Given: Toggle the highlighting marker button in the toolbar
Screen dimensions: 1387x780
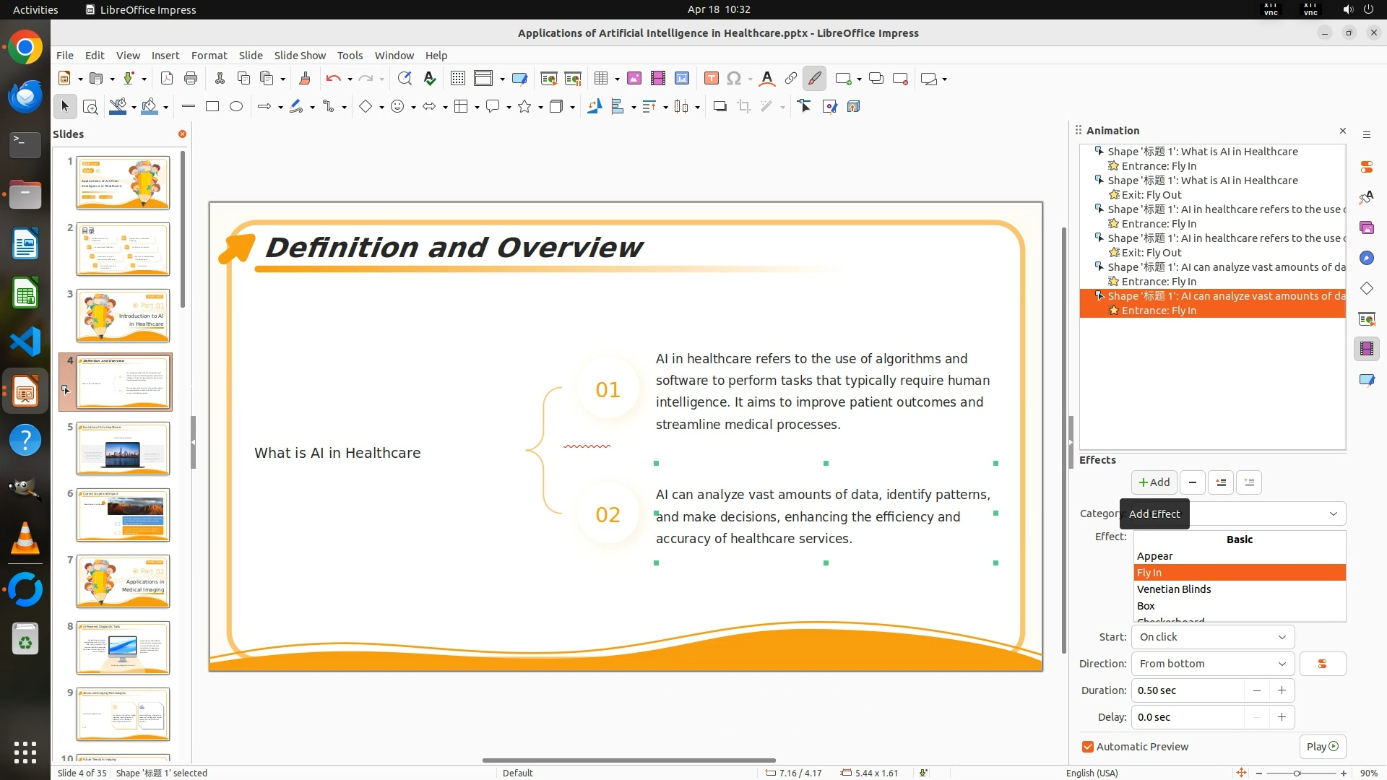Looking at the screenshot, I should (814, 79).
